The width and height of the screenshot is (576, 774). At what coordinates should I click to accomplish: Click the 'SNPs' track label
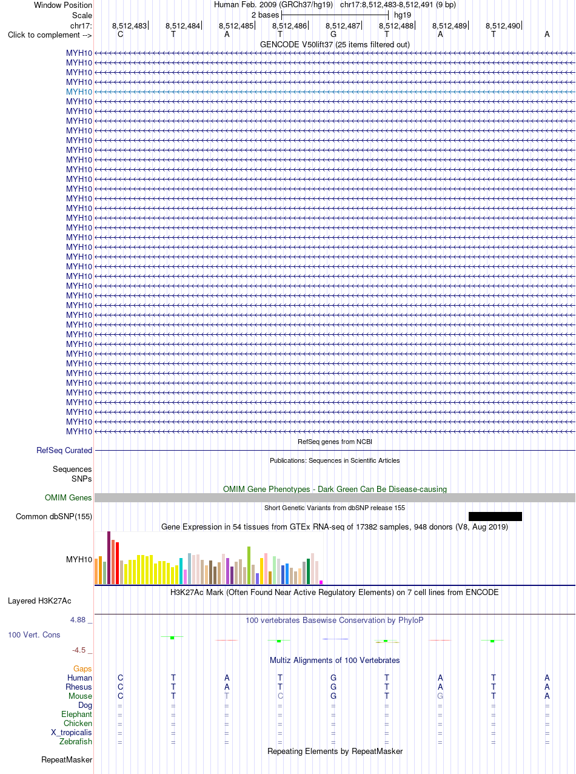82,479
